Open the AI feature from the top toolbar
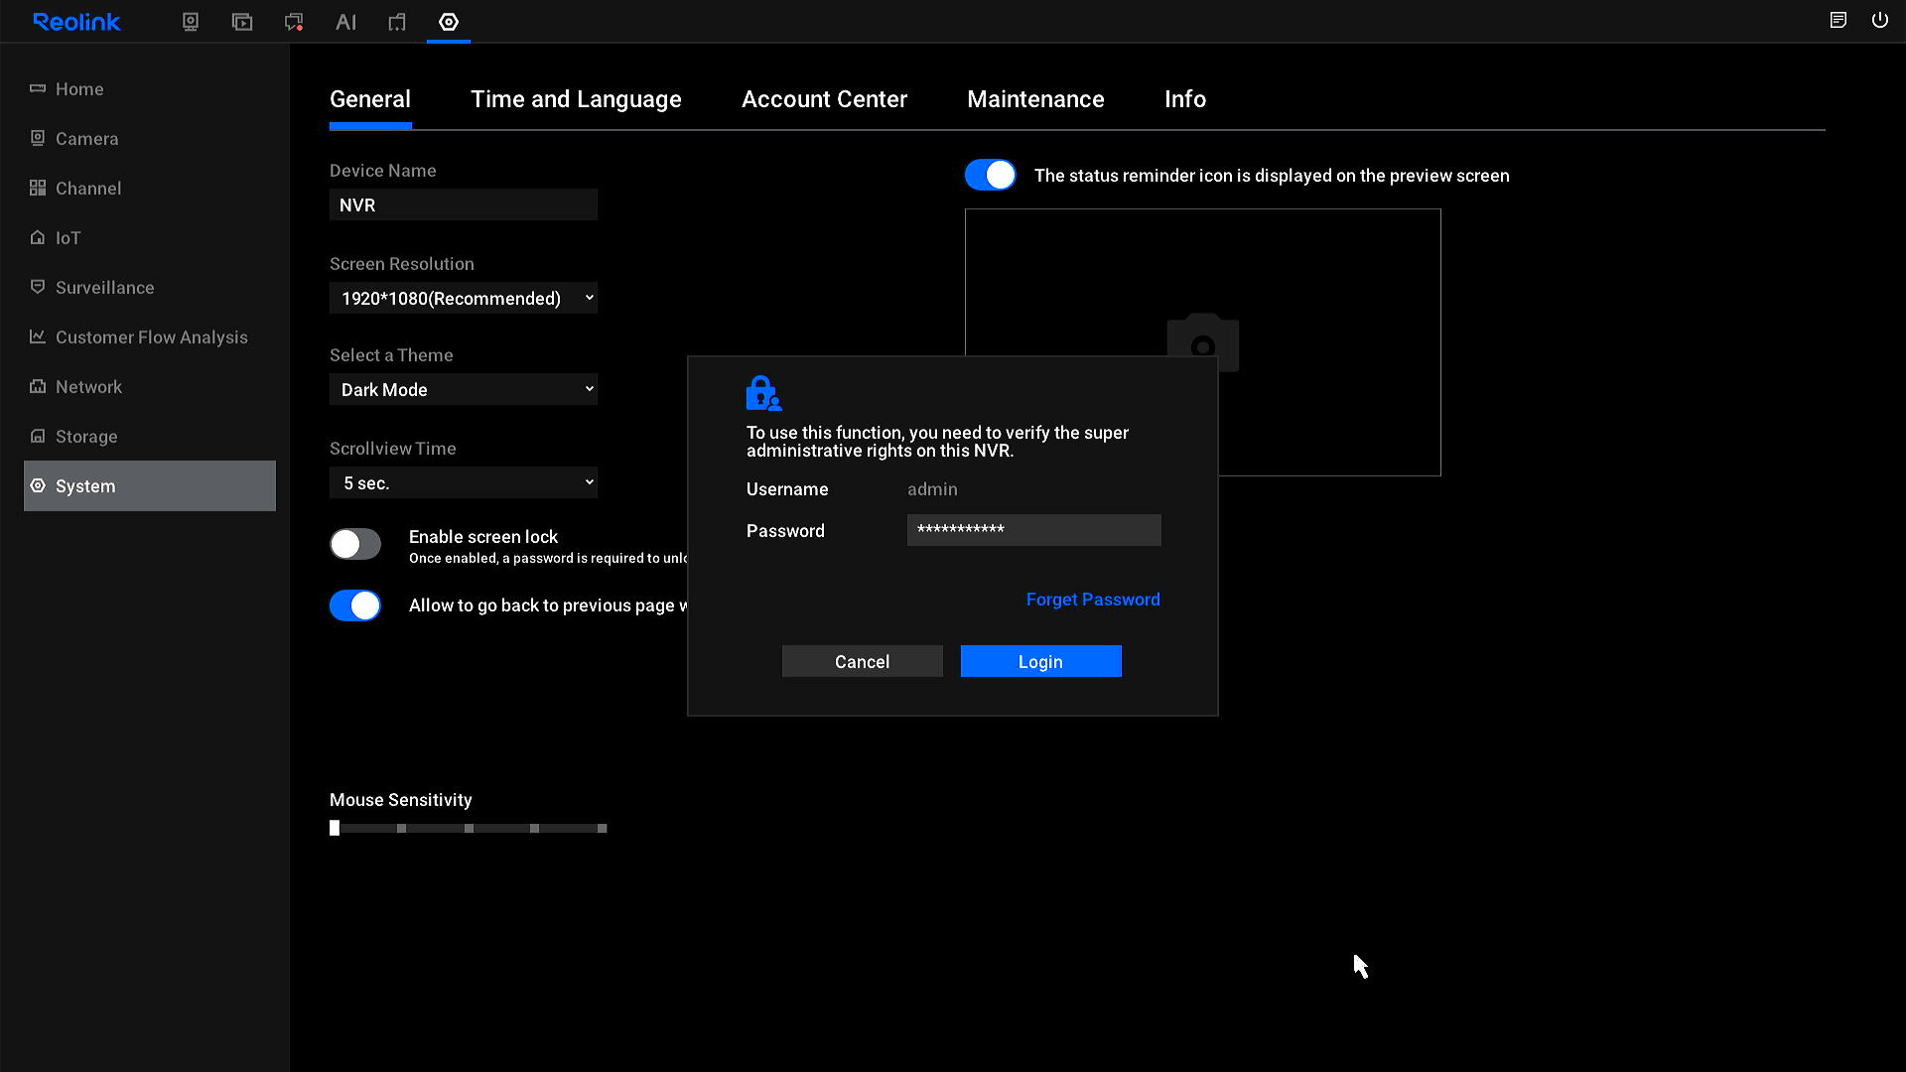Viewport: 1906px width, 1072px height. click(x=345, y=21)
